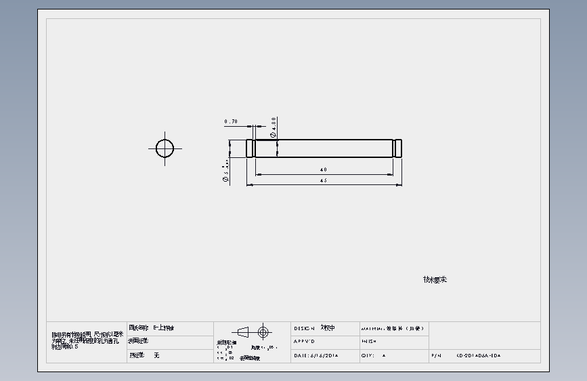Click the DESIGN field in title block
The image size is (587, 381).
pos(325,329)
